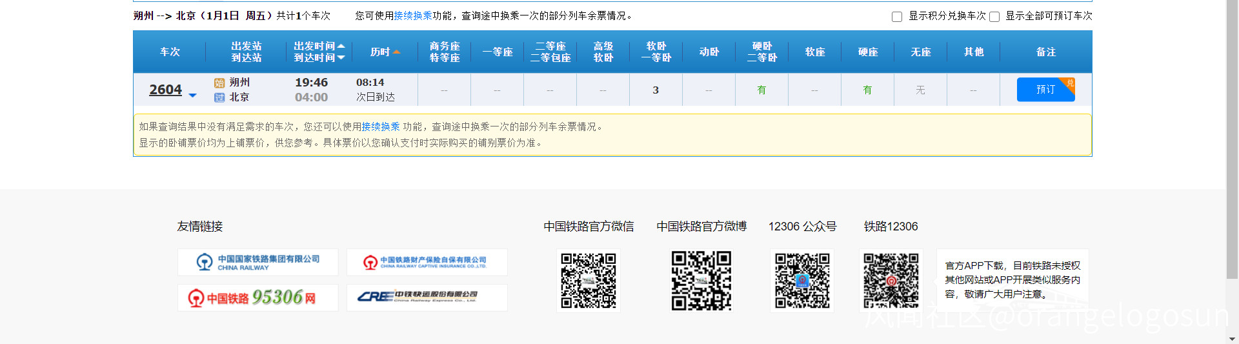Open the 中国铁路 95306 网 logo link

[x=257, y=298]
